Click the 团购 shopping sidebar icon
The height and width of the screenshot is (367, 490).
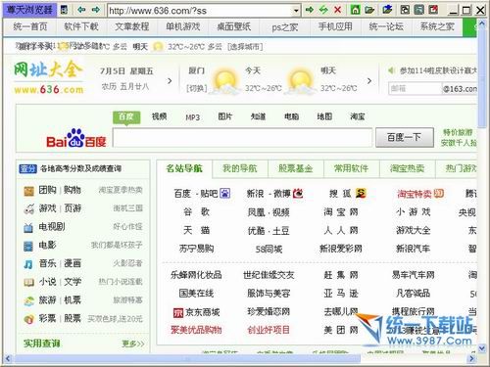[28, 191]
